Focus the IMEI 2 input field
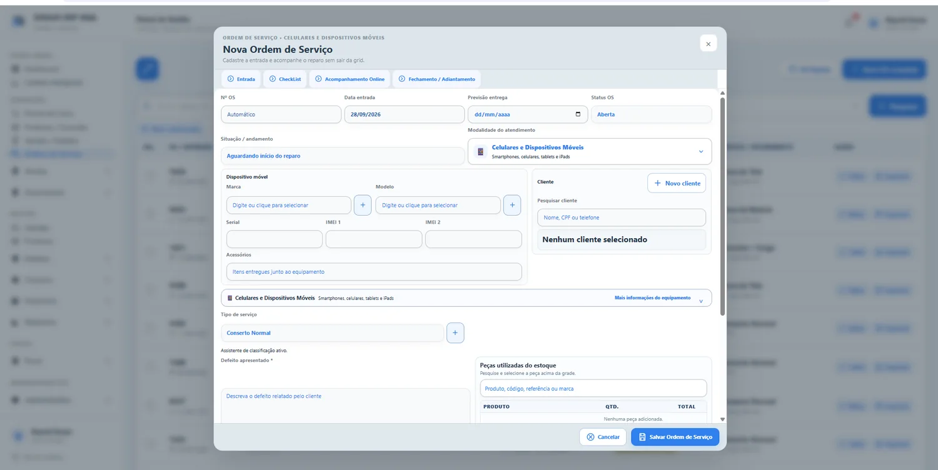938x470 pixels. pyautogui.click(x=473, y=239)
